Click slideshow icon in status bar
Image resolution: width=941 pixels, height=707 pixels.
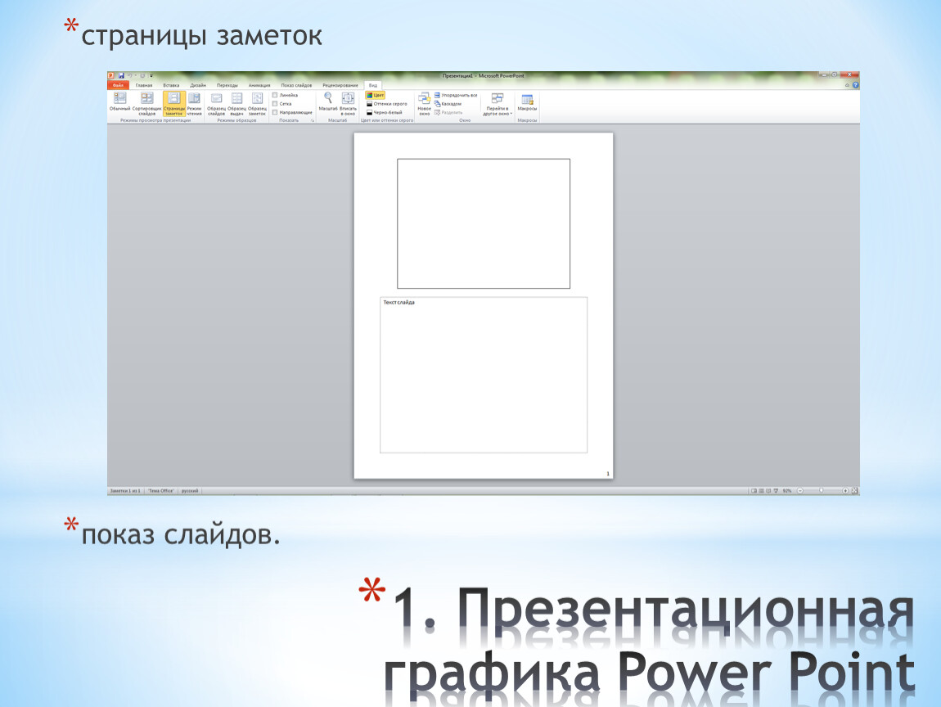pos(776,491)
